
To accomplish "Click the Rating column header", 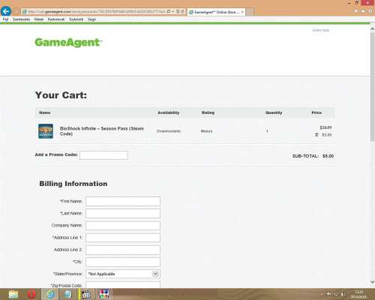I will click(208, 112).
